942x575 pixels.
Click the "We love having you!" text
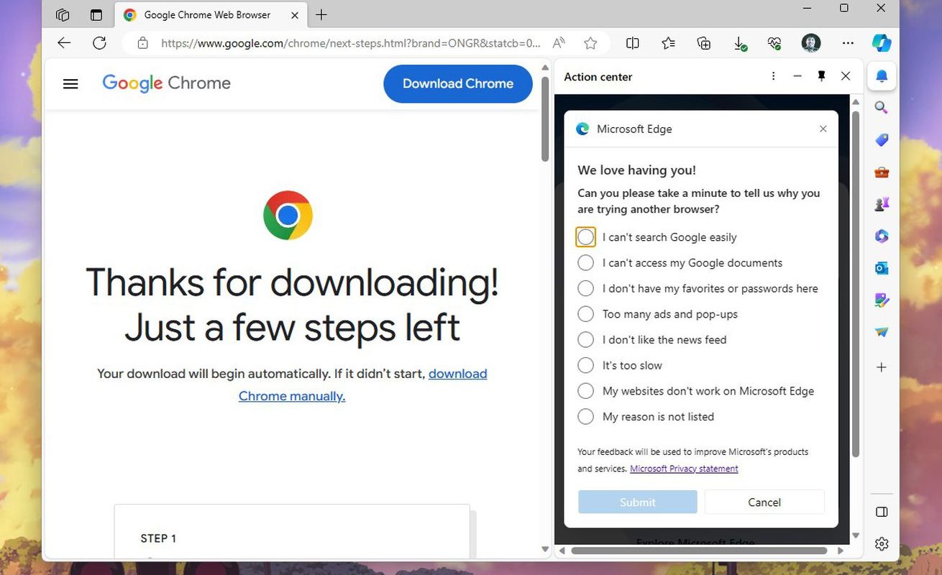(637, 170)
